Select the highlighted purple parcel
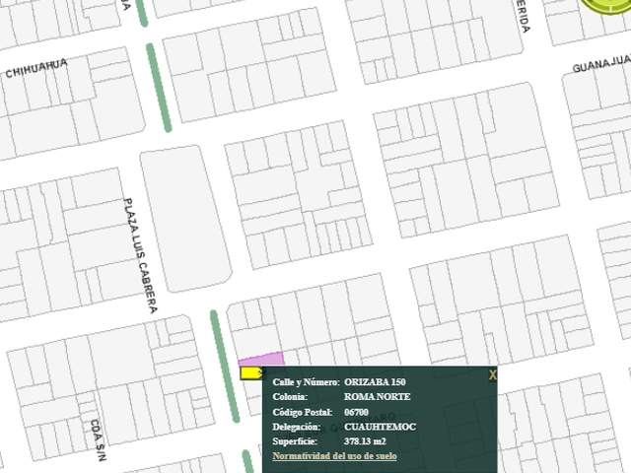The width and height of the screenshot is (631, 473). pos(261,359)
